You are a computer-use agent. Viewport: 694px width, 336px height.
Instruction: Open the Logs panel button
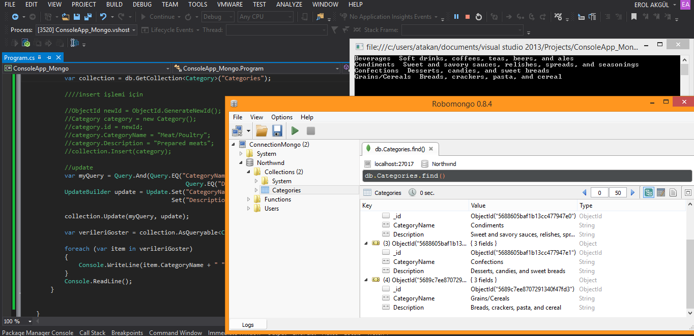pos(248,324)
